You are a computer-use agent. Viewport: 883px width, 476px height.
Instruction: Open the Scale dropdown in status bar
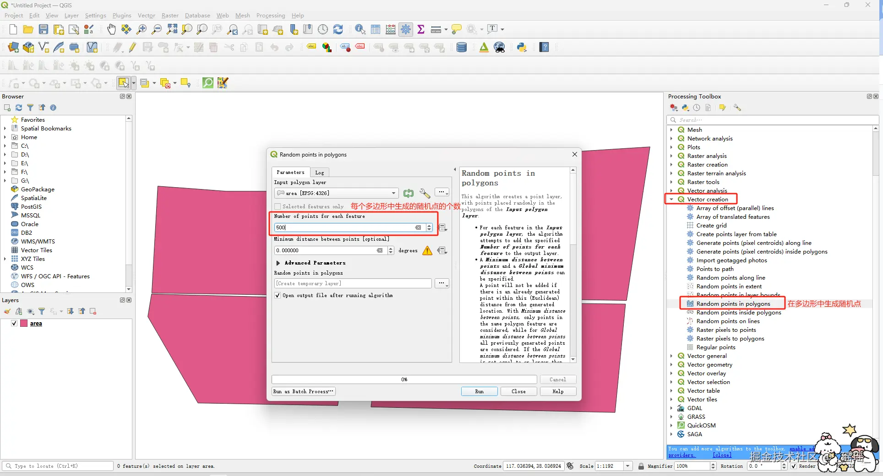[628, 466]
